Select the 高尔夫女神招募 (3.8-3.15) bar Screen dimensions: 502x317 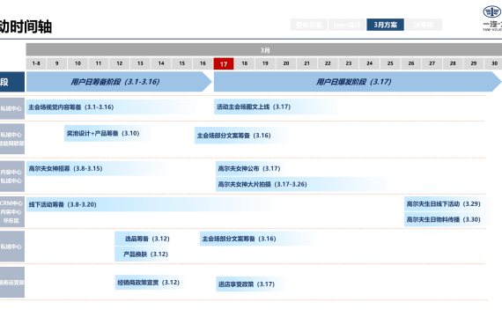pyautogui.click(x=98, y=168)
